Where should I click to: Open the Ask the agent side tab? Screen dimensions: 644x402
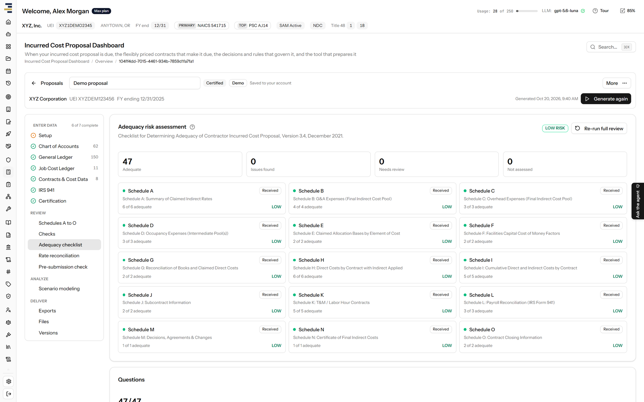pyautogui.click(x=638, y=201)
